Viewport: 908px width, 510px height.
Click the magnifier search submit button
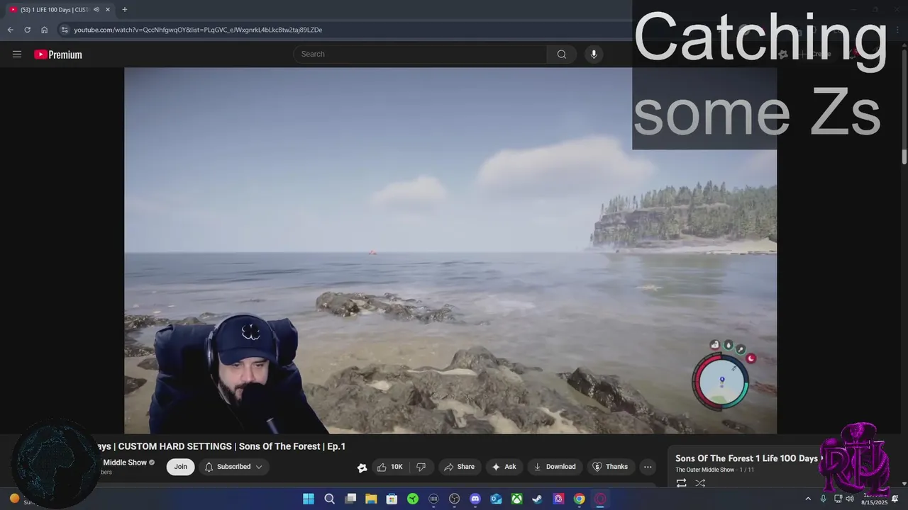click(561, 54)
